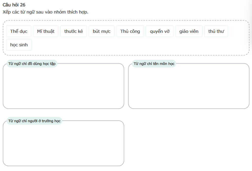The image size is (252, 171).
Task: Select the "Thể dục" word chip
Action: pos(19,31)
